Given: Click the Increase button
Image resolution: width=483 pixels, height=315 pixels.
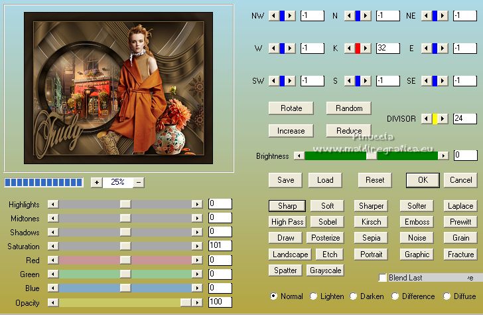Looking at the screenshot, I should point(291,131).
